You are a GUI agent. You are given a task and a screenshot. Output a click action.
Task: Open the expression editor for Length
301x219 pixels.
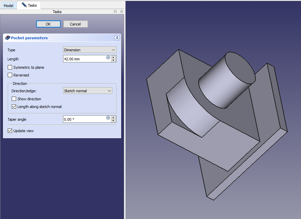point(108,57)
